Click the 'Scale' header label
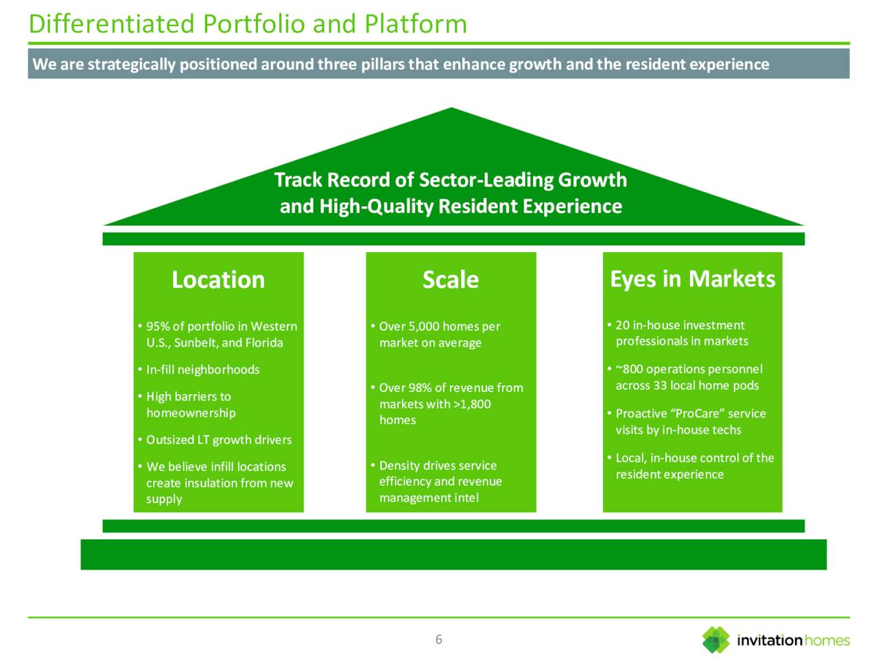This screenshot has width=878, height=658. (451, 280)
